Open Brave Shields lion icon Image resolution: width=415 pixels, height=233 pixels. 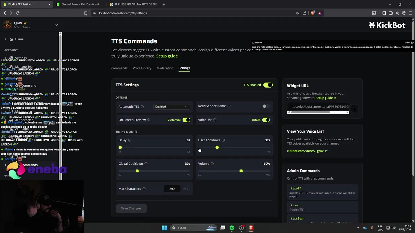313,13
